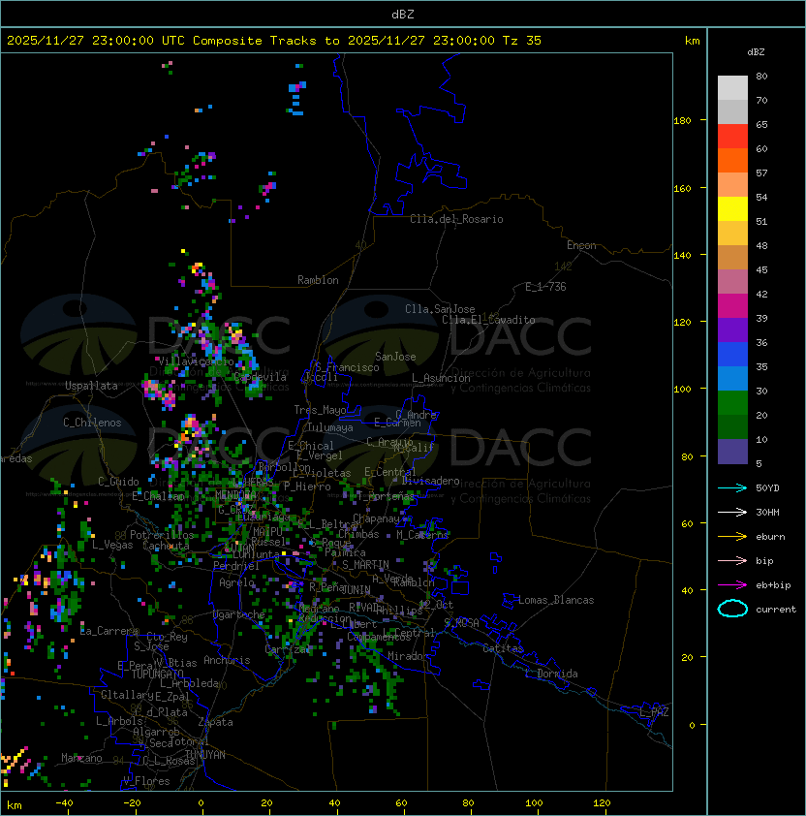The height and width of the screenshot is (816, 806).
Task: Click the '30HM' legend label
Action: coord(767,512)
